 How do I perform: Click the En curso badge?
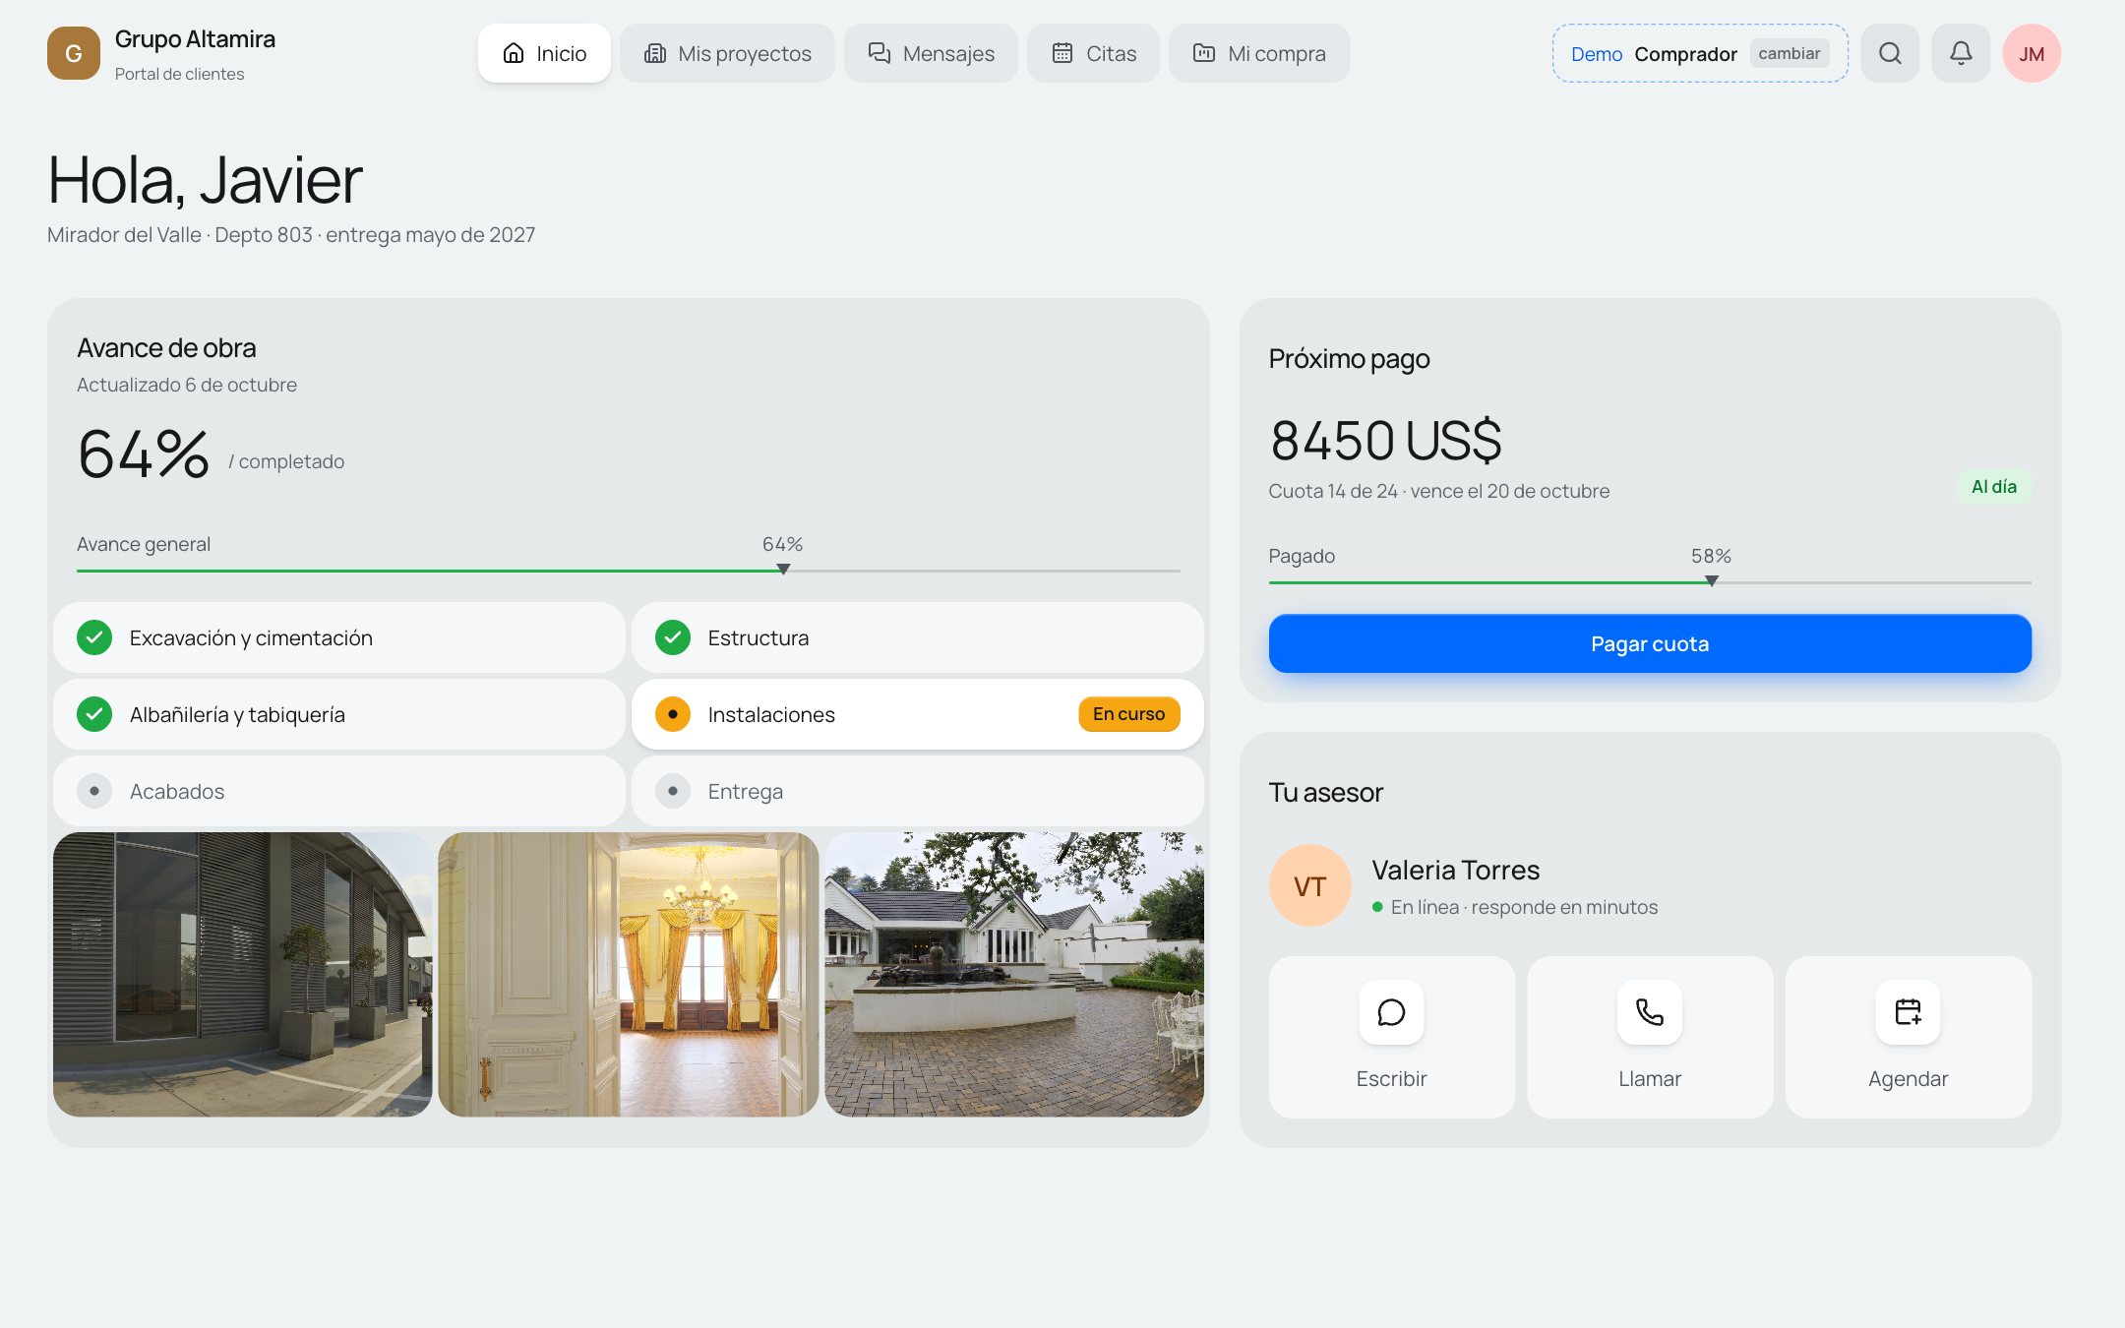1128,714
